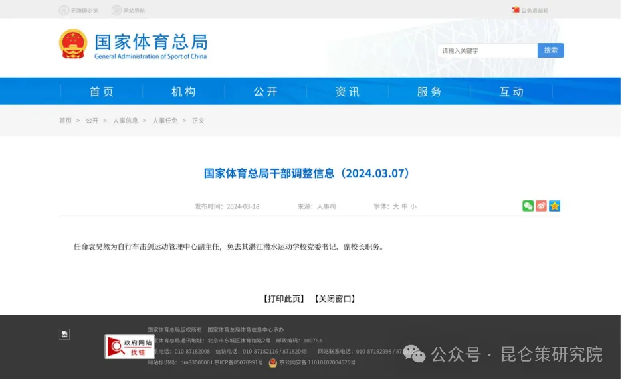This screenshot has height=379, width=622.
Task: Click the publish date 2024-03-18
Action: pos(243,206)
